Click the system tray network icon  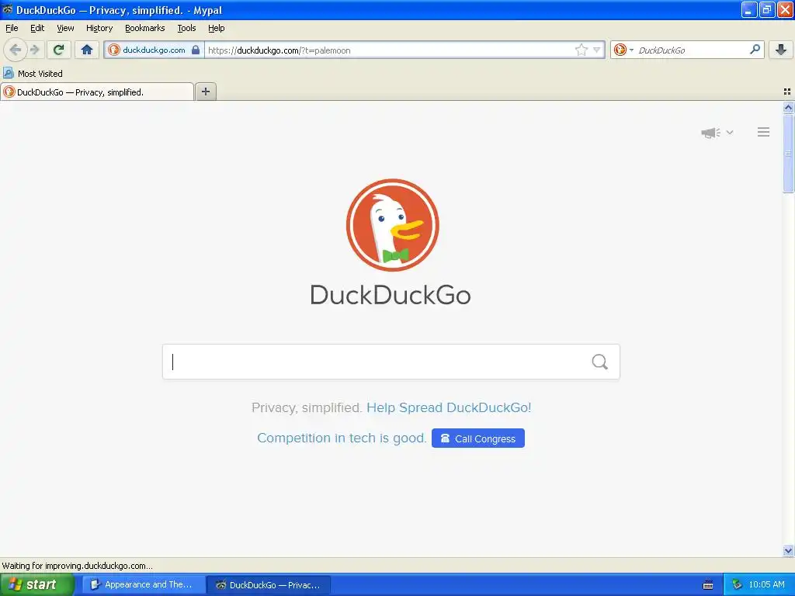click(x=737, y=584)
